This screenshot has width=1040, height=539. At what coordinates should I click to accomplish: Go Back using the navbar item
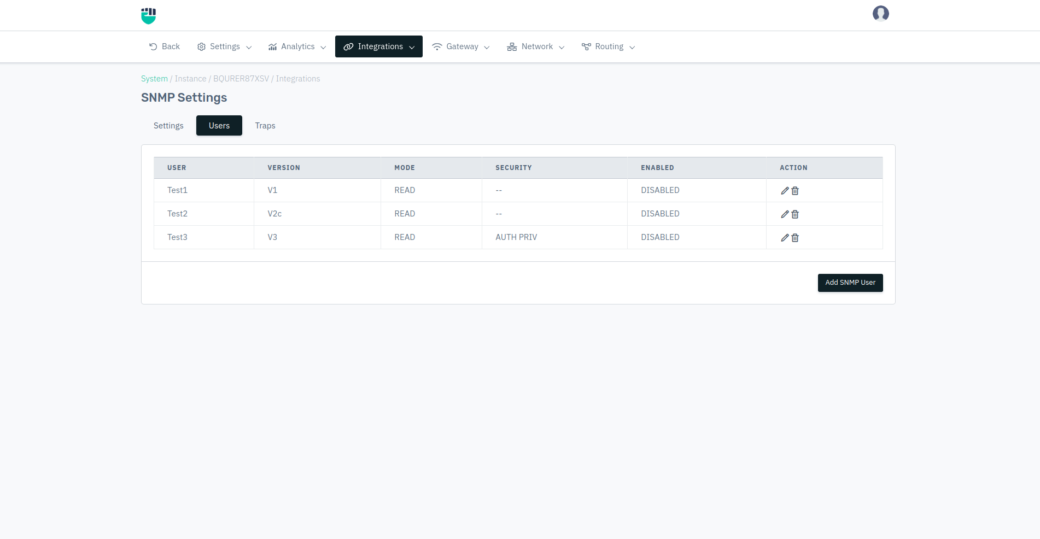(x=165, y=46)
